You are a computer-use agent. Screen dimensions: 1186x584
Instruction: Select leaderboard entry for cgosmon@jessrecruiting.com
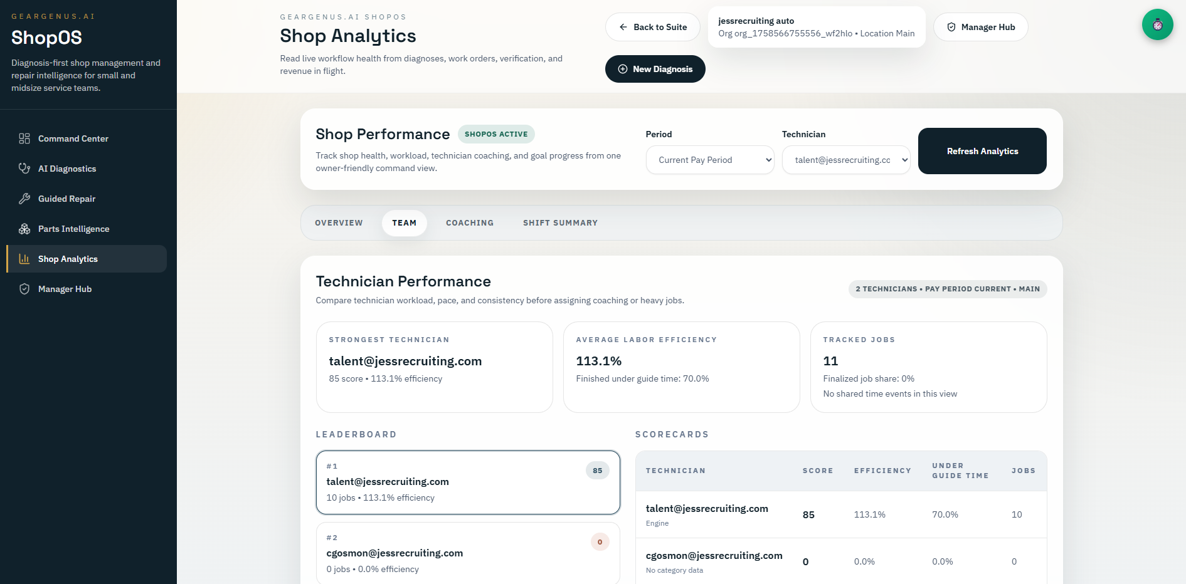[467, 553]
